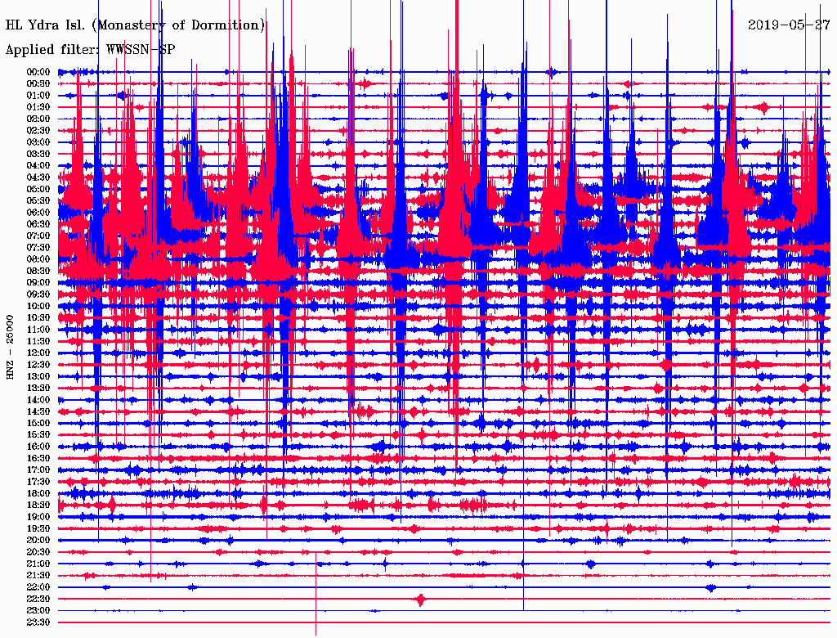Image resolution: width=837 pixels, height=638 pixels.
Task: Select the '21:00' time label
Action: [x=38, y=564]
